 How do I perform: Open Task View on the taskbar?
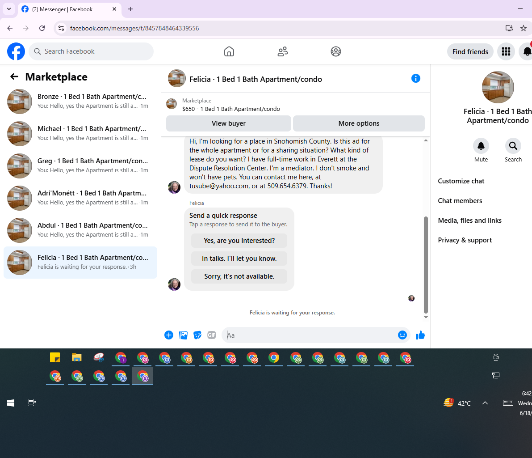[x=32, y=403]
